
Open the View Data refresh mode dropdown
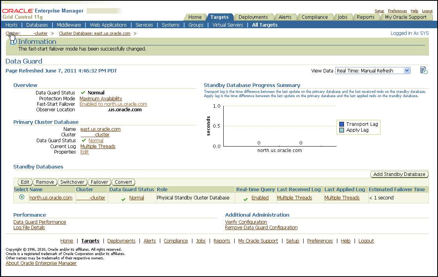[373, 71]
